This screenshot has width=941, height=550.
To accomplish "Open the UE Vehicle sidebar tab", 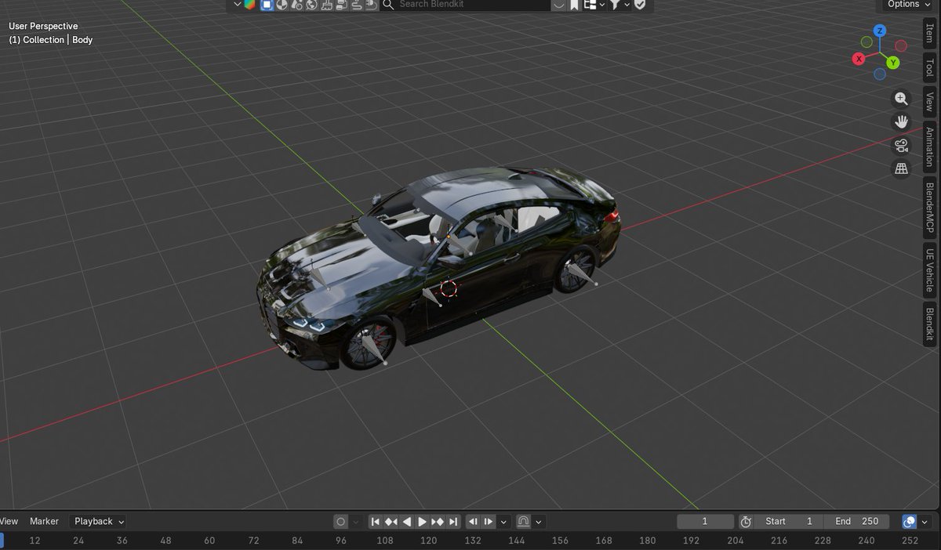I will [x=929, y=270].
